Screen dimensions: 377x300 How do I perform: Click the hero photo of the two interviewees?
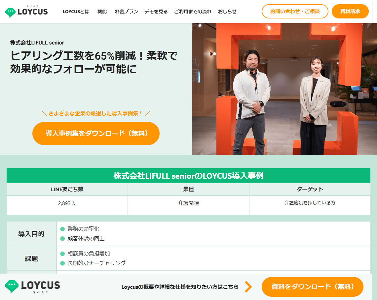pyautogui.click(x=284, y=88)
